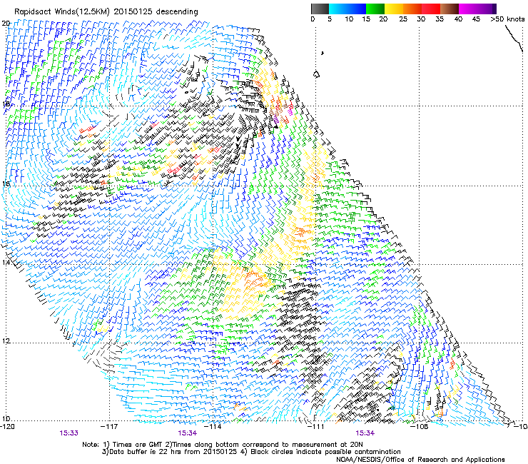Click "NOAA/NESDIS/Office of Research and Applications" credit

[420, 460]
